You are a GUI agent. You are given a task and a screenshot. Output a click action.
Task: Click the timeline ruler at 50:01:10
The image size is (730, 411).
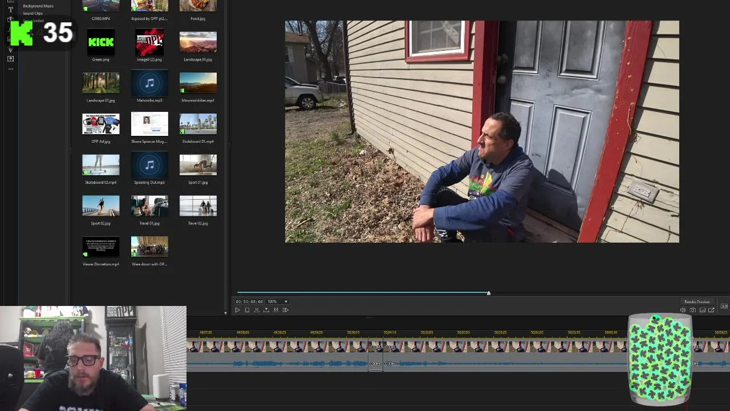[x=390, y=332]
